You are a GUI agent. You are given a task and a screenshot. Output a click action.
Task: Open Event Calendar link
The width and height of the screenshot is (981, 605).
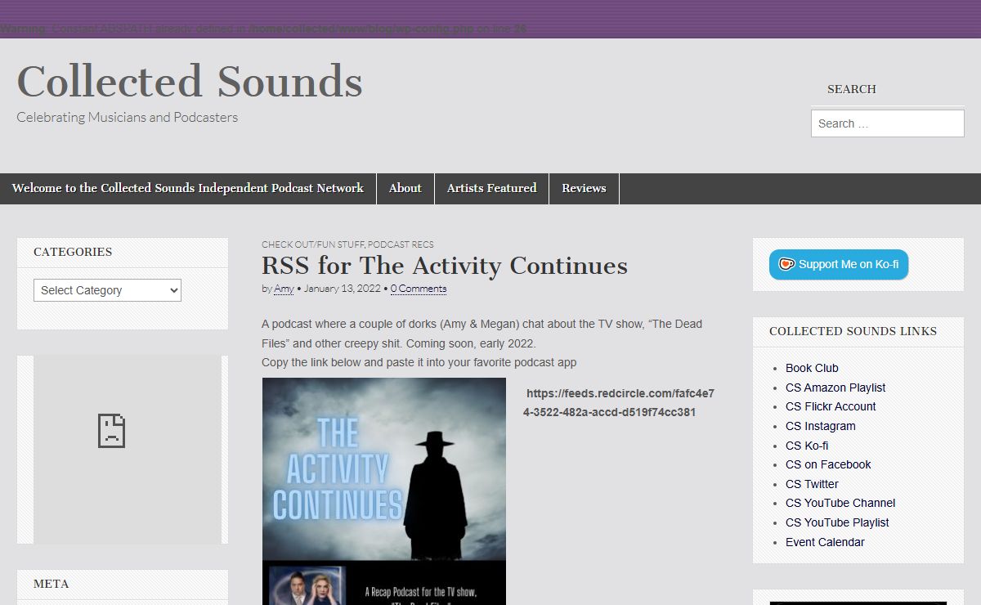[825, 542]
